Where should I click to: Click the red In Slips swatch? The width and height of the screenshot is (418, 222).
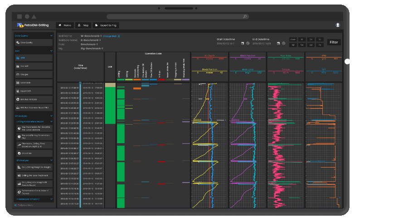tap(161, 79)
